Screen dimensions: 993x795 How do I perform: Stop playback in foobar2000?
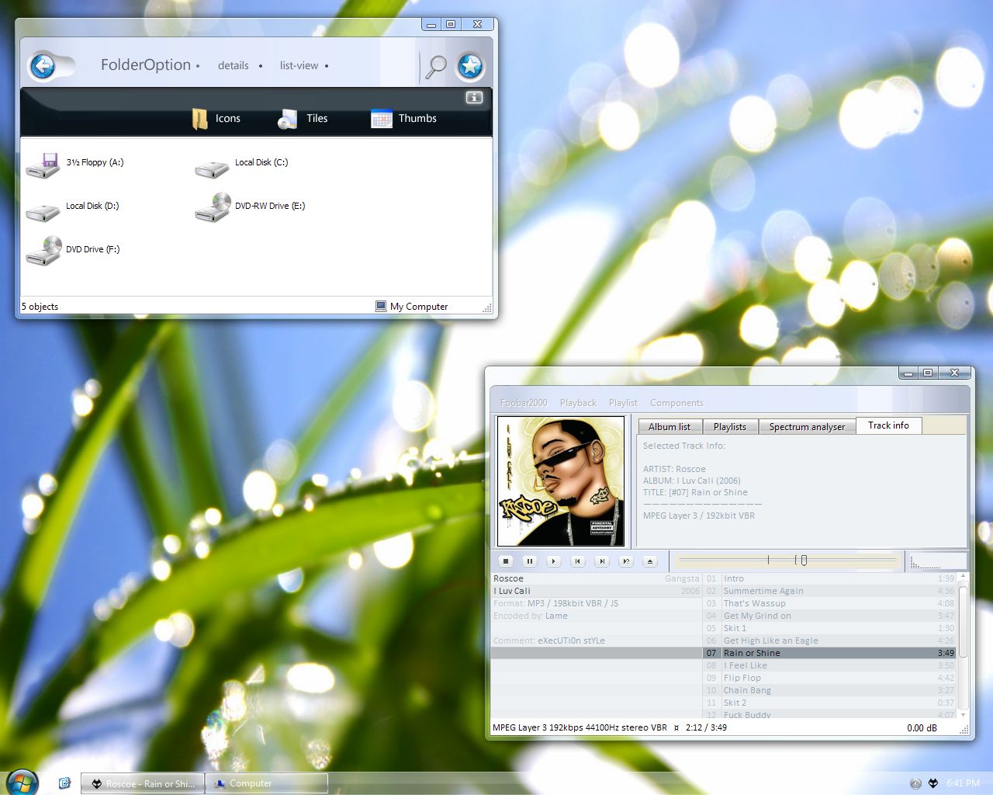[506, 561]
